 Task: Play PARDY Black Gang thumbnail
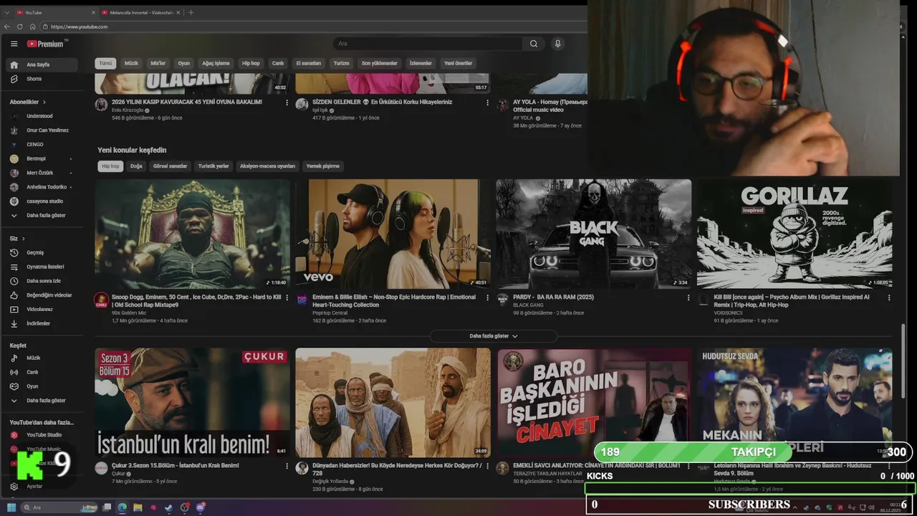click(593, 234)
